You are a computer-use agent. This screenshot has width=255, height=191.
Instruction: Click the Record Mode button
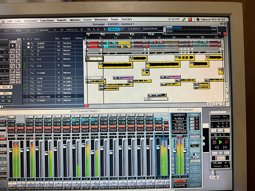(150, 29)
